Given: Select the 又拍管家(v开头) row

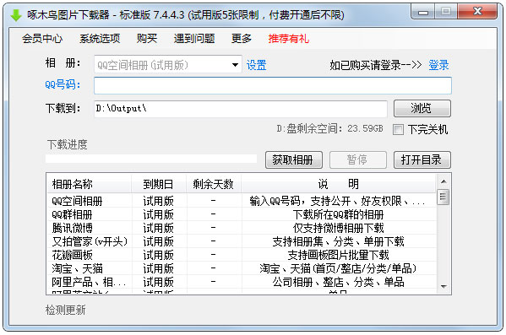Looking at the screenshot, I should pyautogui.click(x=242, y=241).
